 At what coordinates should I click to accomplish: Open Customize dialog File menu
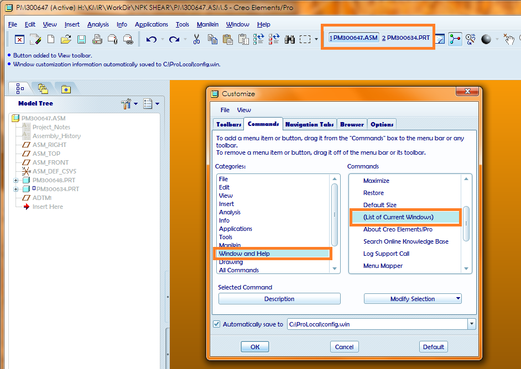[x=225, y=110]
